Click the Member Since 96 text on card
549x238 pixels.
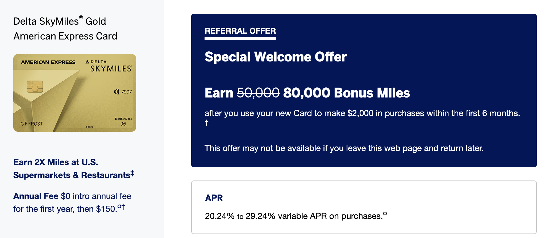pyautogui.click(x=123, y=122)
